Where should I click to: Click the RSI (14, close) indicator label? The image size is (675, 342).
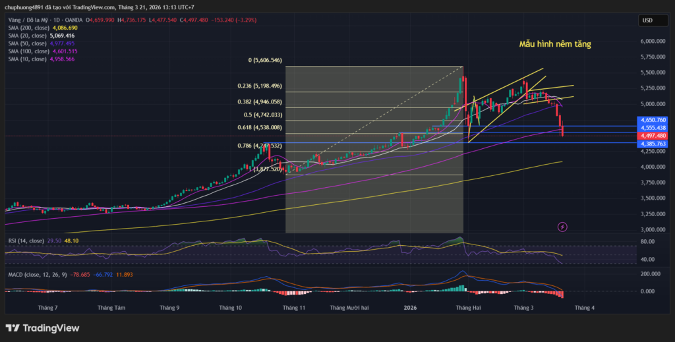point(28,241)
